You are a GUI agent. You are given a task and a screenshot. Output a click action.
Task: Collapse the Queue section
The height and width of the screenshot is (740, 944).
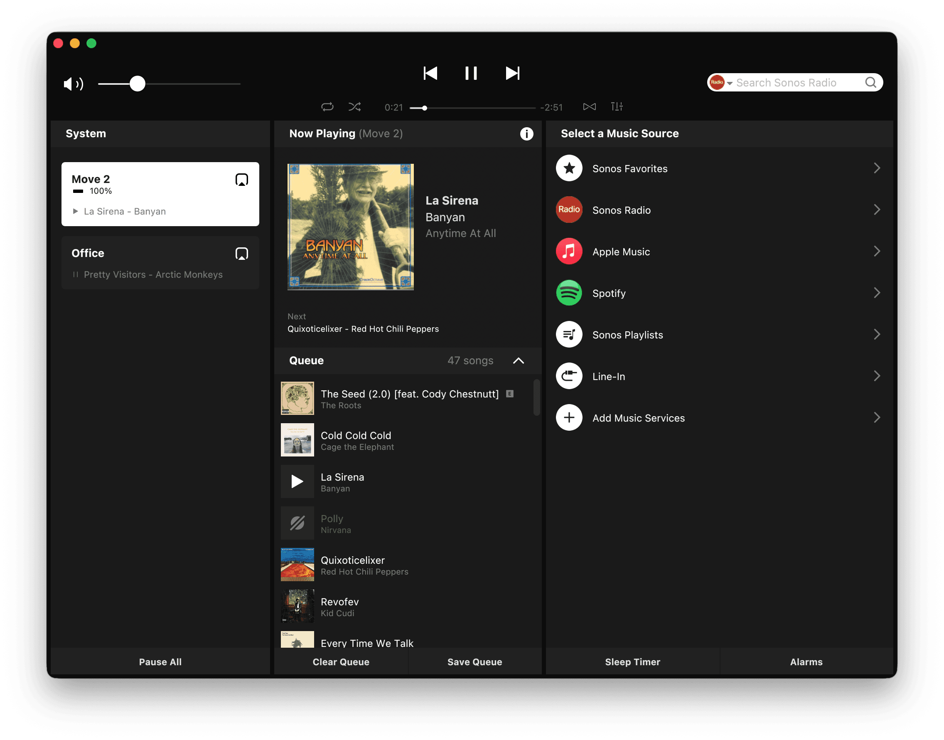pos(519,361)
